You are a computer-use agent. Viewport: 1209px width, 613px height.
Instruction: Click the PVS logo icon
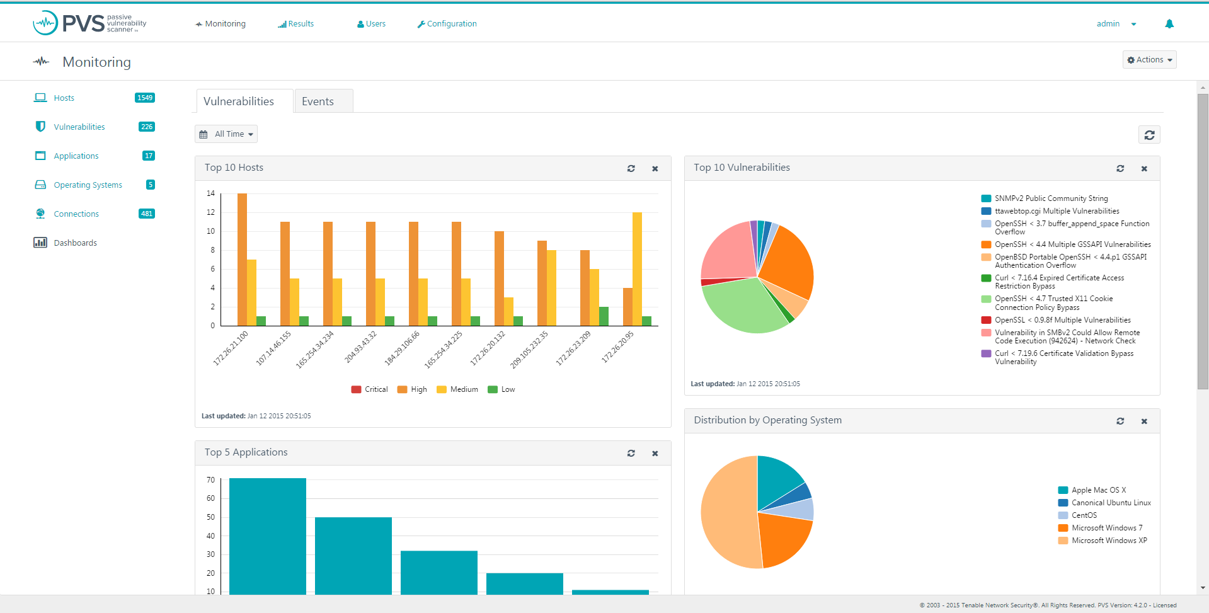click(45, 23)
